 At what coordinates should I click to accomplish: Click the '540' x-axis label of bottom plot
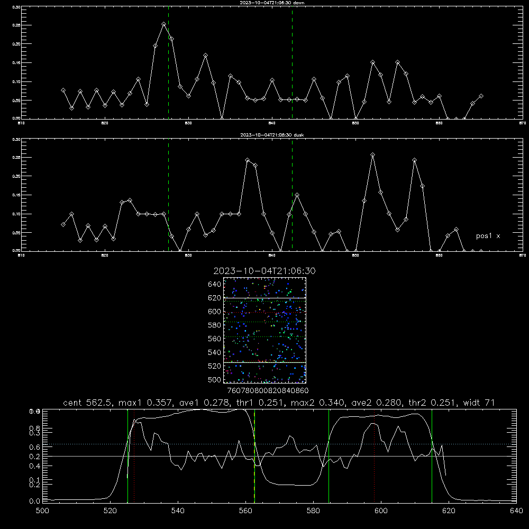pyautogui.click(x=178, y=511)
